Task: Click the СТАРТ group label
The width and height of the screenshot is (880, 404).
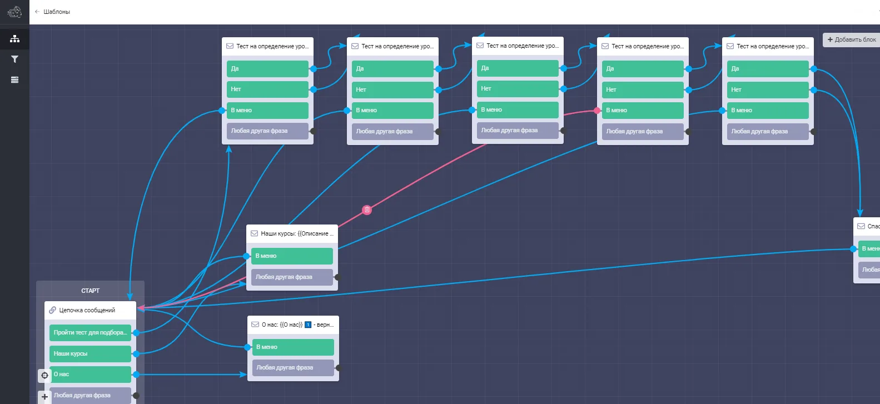Action: pos(90,291)
